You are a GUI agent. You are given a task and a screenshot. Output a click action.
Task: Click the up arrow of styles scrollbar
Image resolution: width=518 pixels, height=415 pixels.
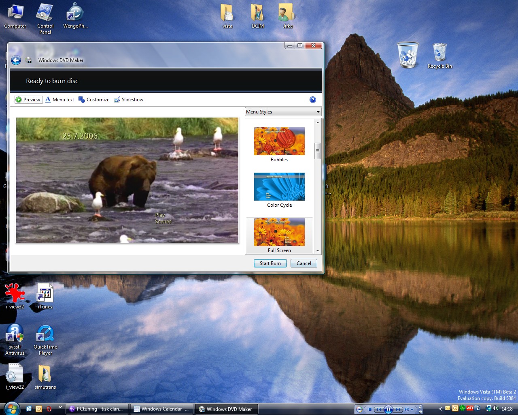tap(318, 122)
